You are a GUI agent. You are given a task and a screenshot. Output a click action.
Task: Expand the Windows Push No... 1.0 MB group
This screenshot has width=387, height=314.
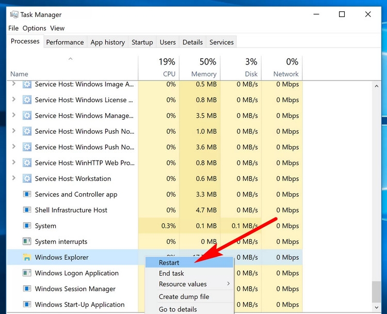[14, 131]
